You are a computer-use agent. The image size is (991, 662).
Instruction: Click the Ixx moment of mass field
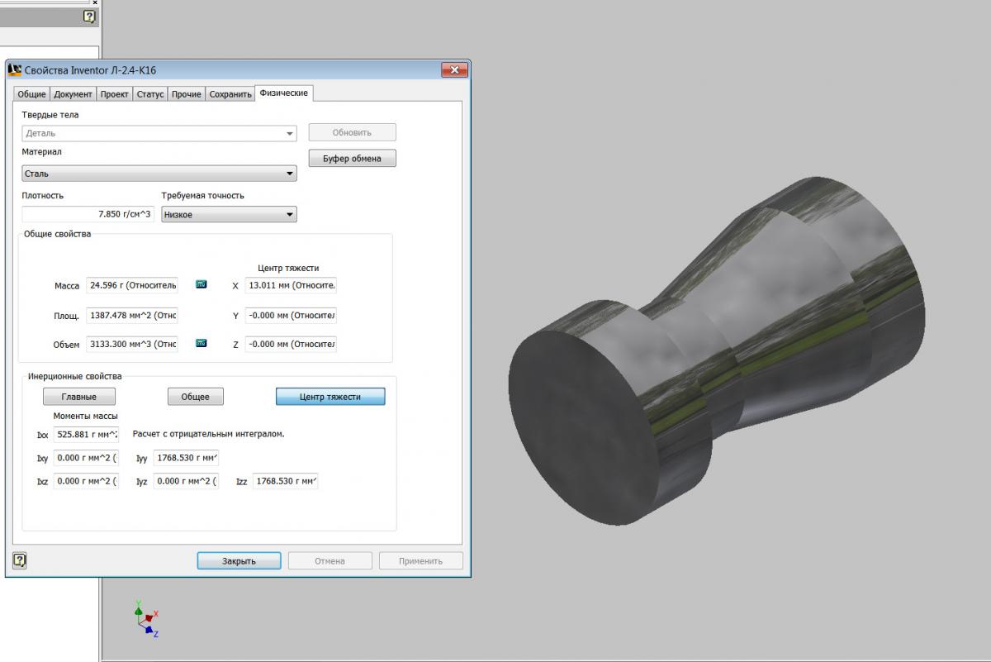86,434
